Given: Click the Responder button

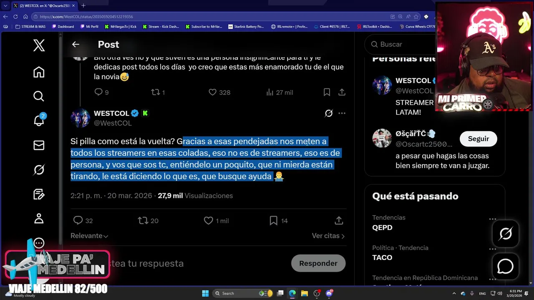Looking at the screenshot, I should (x=318, y=263).
